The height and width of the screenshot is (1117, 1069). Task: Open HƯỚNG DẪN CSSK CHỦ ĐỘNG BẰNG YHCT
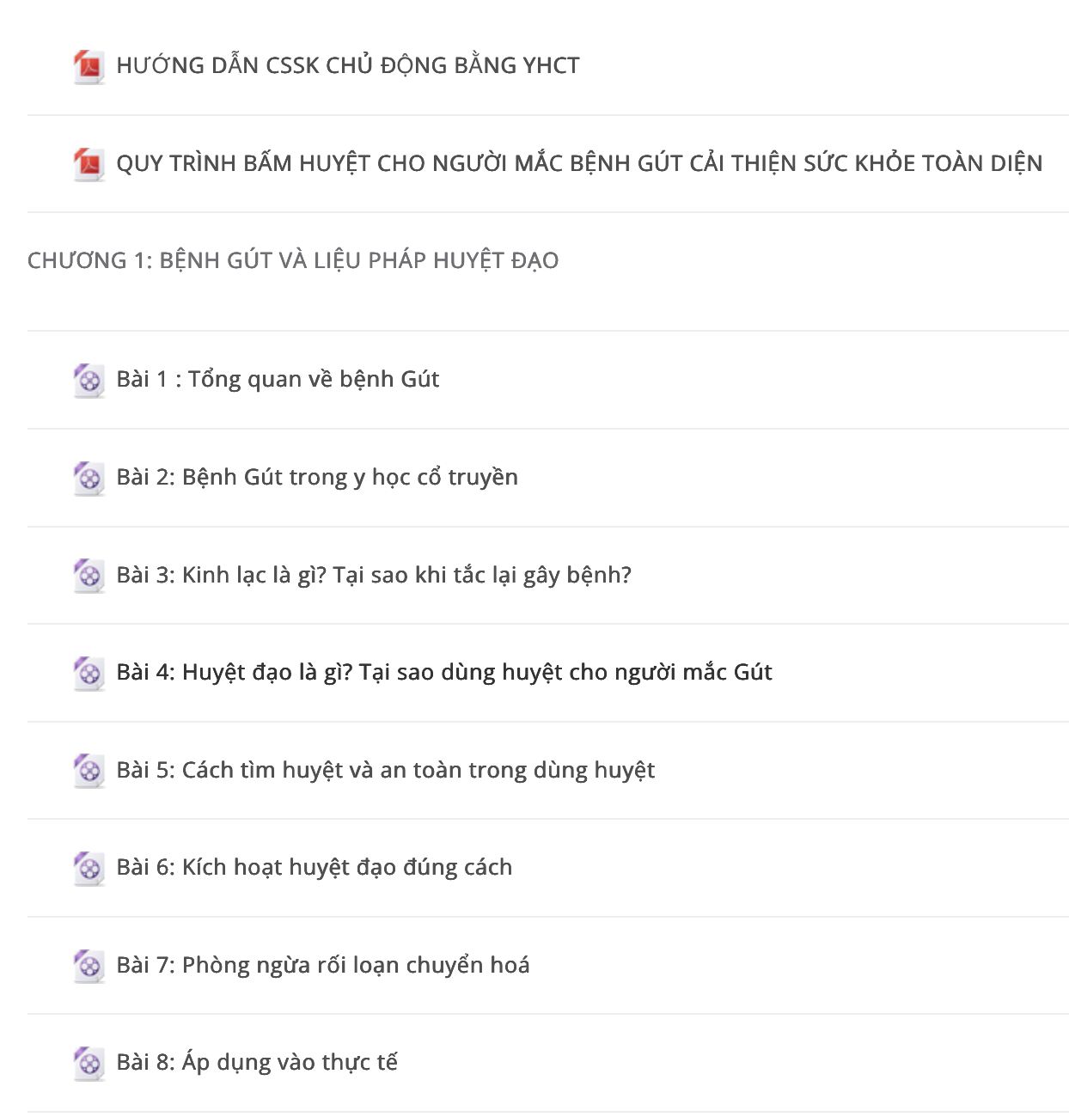point(348,65)
